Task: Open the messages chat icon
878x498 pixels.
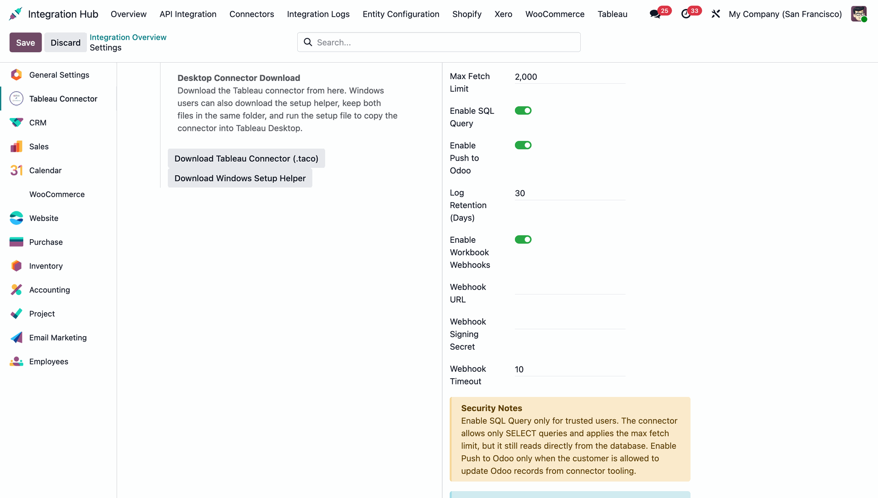Action: 655,14
